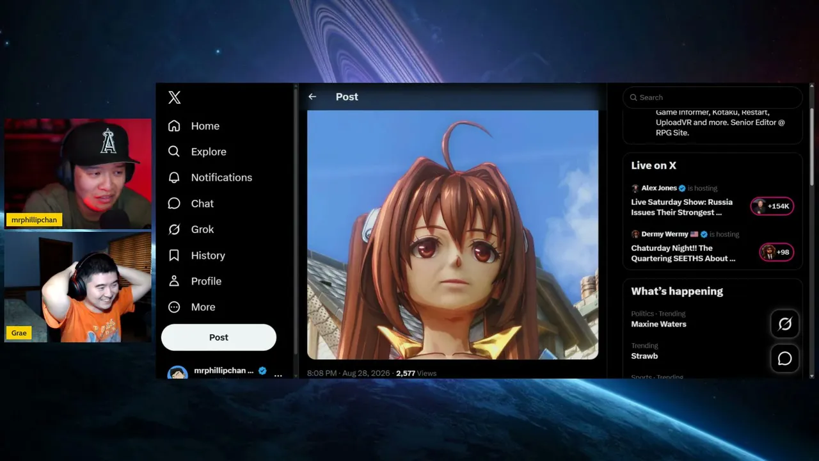The image size is (819, 461).
Task: Click the mrphillipchan webcam name label
Action: point(34,220)
